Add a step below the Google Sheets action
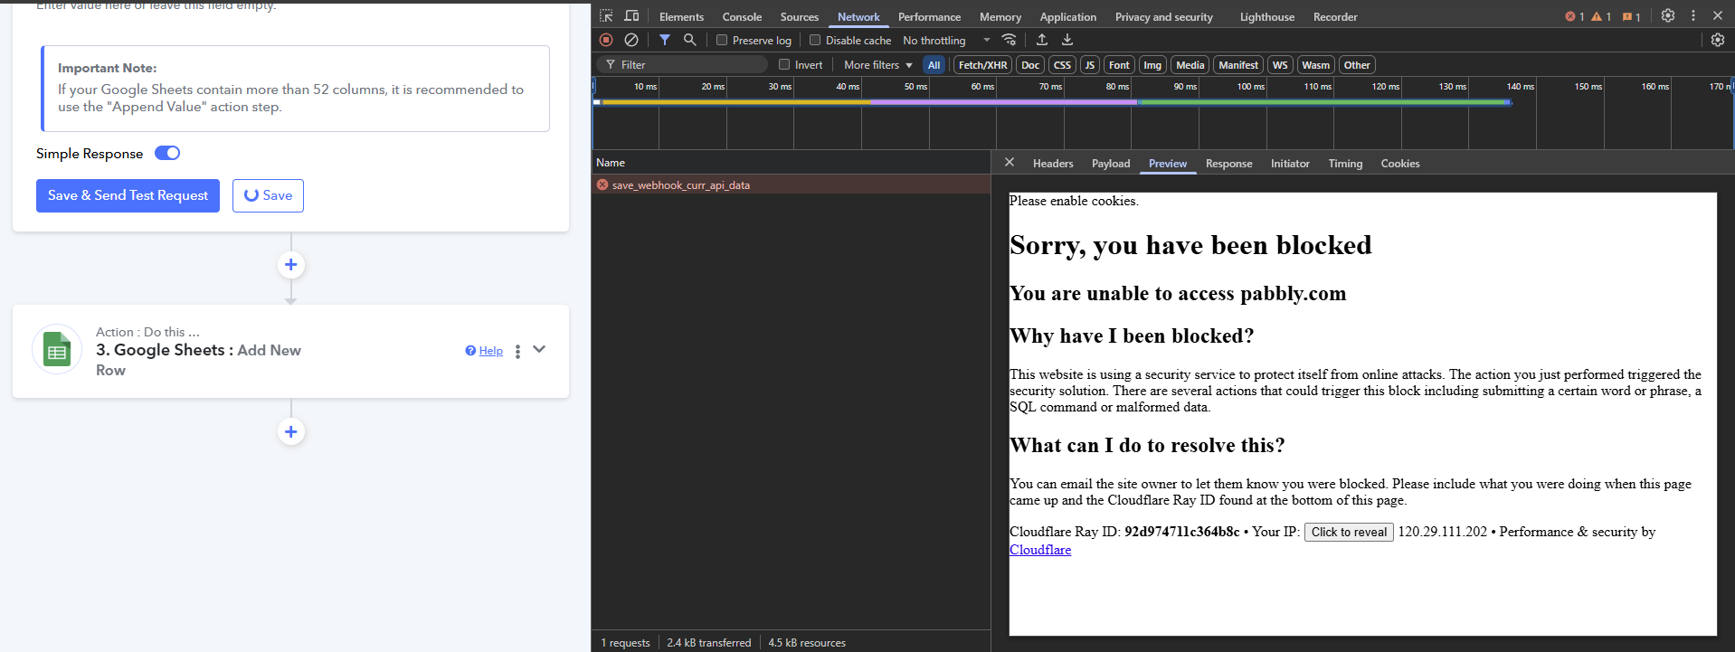This screenshot has width=1735, height=652. pos(290,431)
